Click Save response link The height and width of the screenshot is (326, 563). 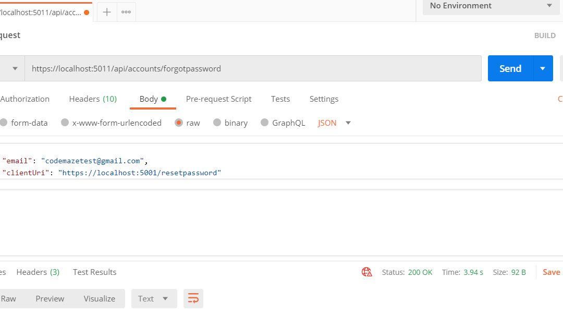[551, 272]
